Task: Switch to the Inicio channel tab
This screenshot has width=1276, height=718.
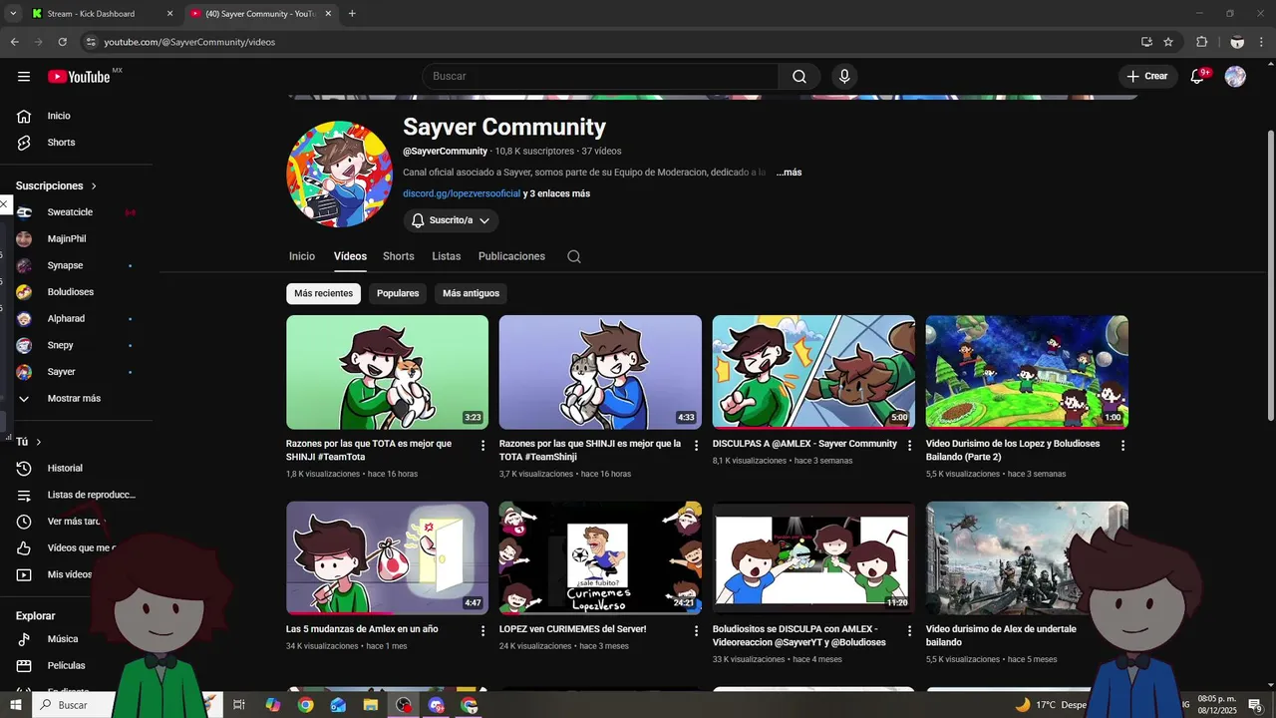Action: click(302, 256)
